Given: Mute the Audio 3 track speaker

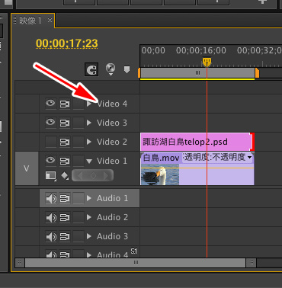Looking at the screenshot, I should [x=51, y=236].
